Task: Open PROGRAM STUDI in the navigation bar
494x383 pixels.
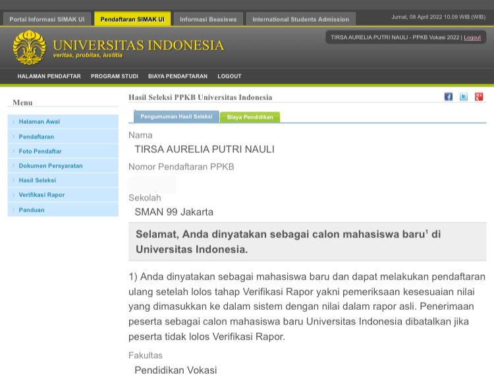Action: click(115, 76)
